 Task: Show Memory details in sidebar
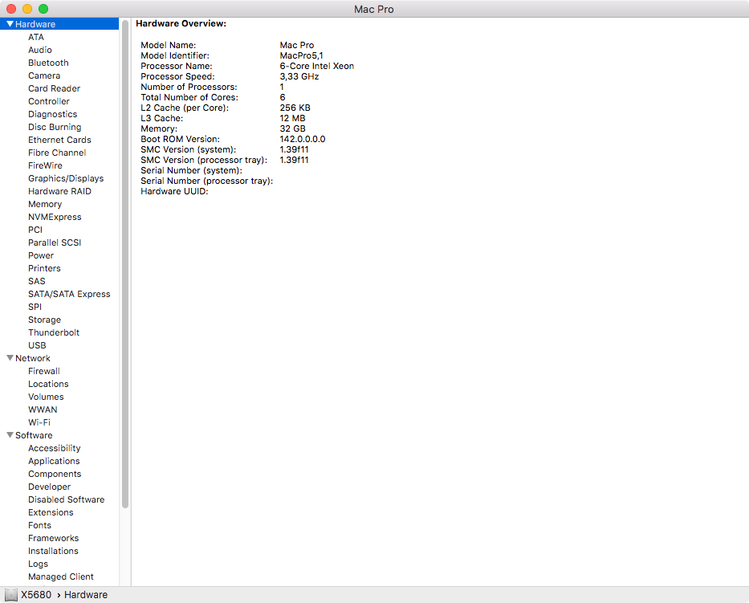pyautogui.click(x=45, y=205)
